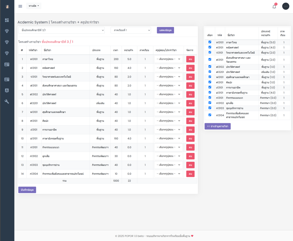This screenshot has width=293, height=241.
Task: Click the app logo in sidebar
Action: pos(7,6)
